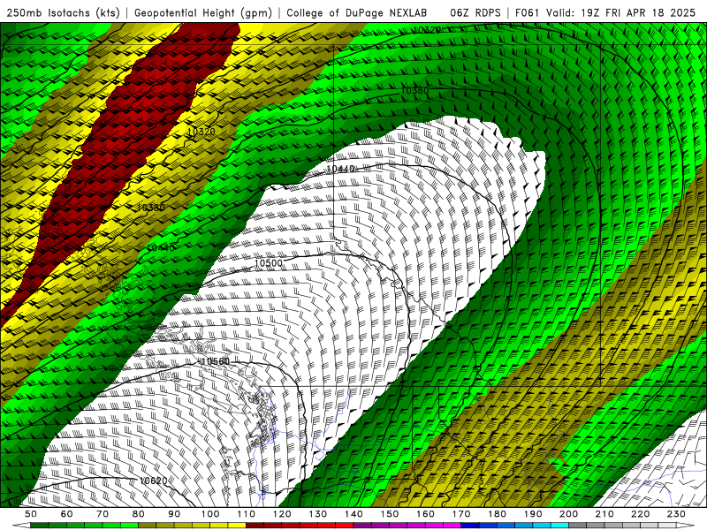
Task: Click the '50' tick label on the color scale
Action: click(31, 514)
